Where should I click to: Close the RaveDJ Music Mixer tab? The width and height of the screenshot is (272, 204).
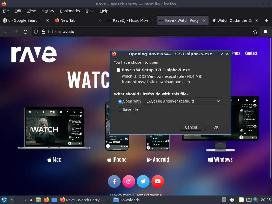coord(152,20)
